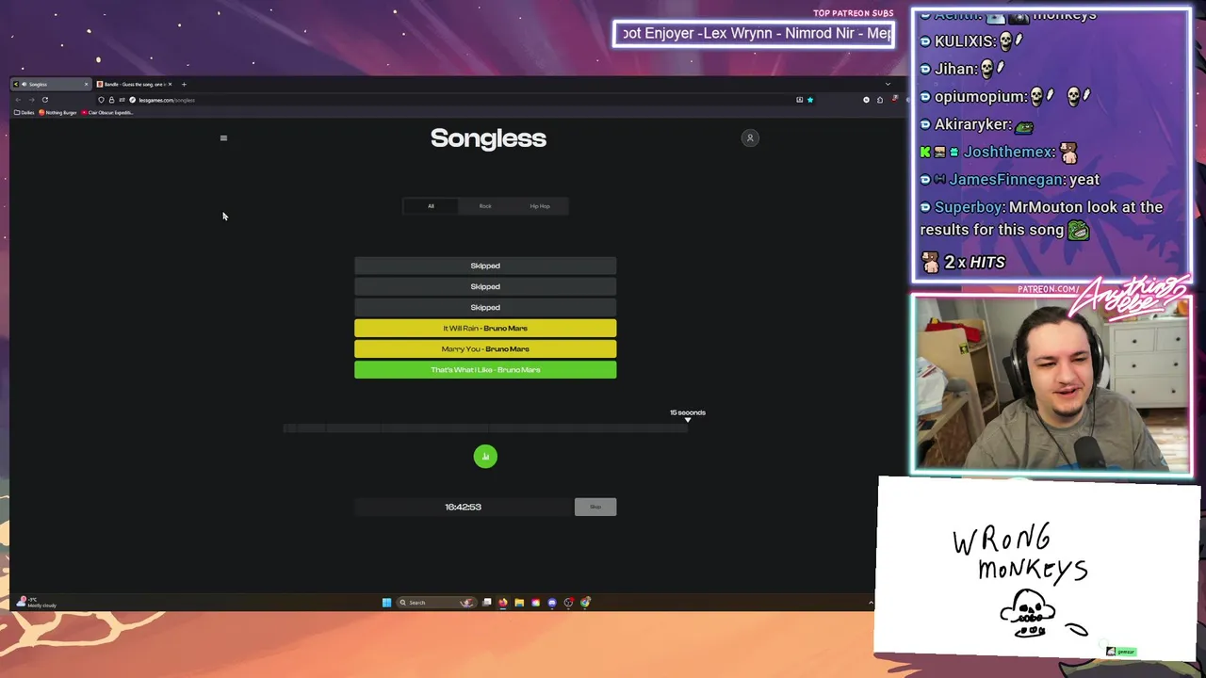
Task: Open OBS from the taskbar
Action: pyautogui.click(x=568, y=603)
